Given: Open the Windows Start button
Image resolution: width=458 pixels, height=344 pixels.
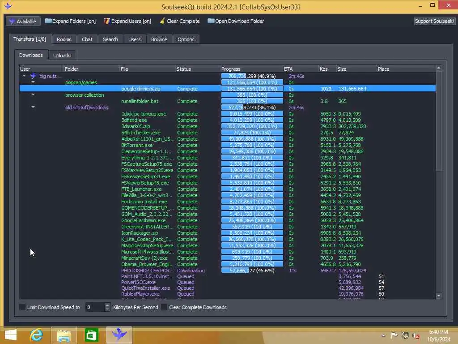Looking at the screenshot, I should [x=11, y=335].
